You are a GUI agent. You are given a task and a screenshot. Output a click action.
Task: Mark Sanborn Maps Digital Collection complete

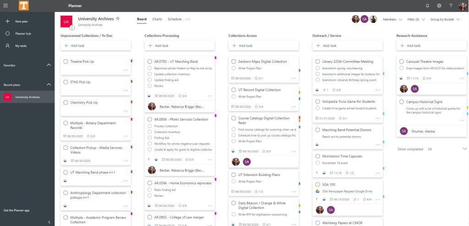point(234,61)
